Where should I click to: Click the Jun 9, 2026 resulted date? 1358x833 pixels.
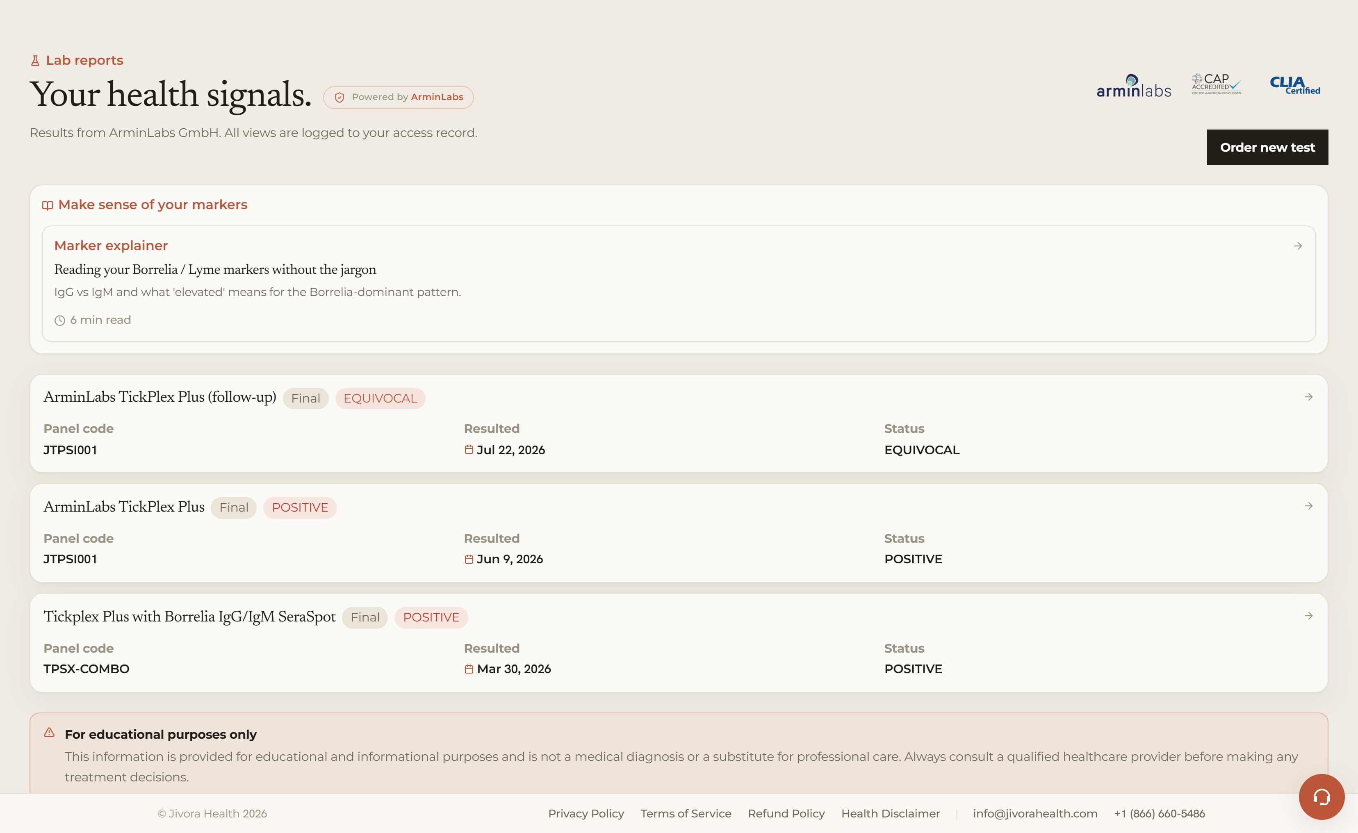tap(510, 559)
